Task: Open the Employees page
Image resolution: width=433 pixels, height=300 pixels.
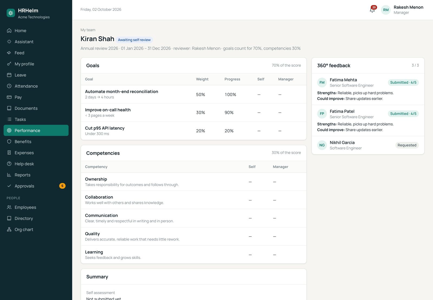Action: click(36, 207)
